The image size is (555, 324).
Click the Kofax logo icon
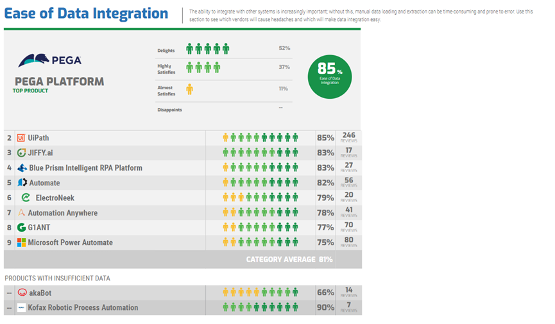click(22, 307)
